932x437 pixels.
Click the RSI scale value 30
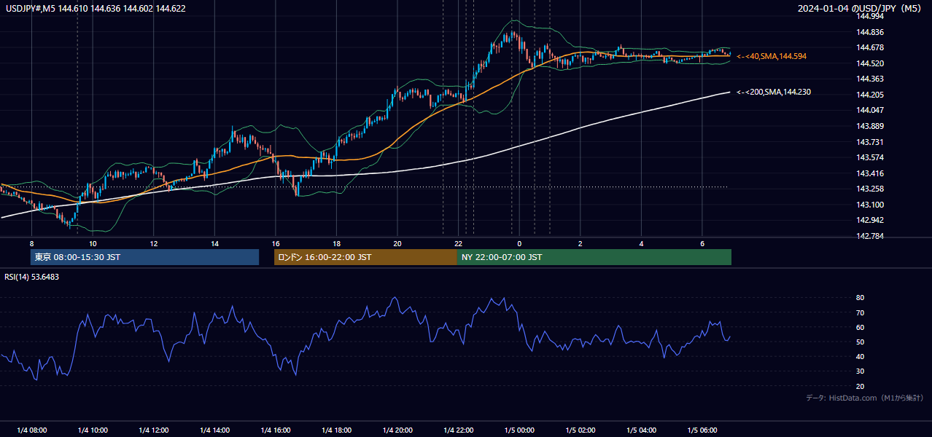(860, 371)
